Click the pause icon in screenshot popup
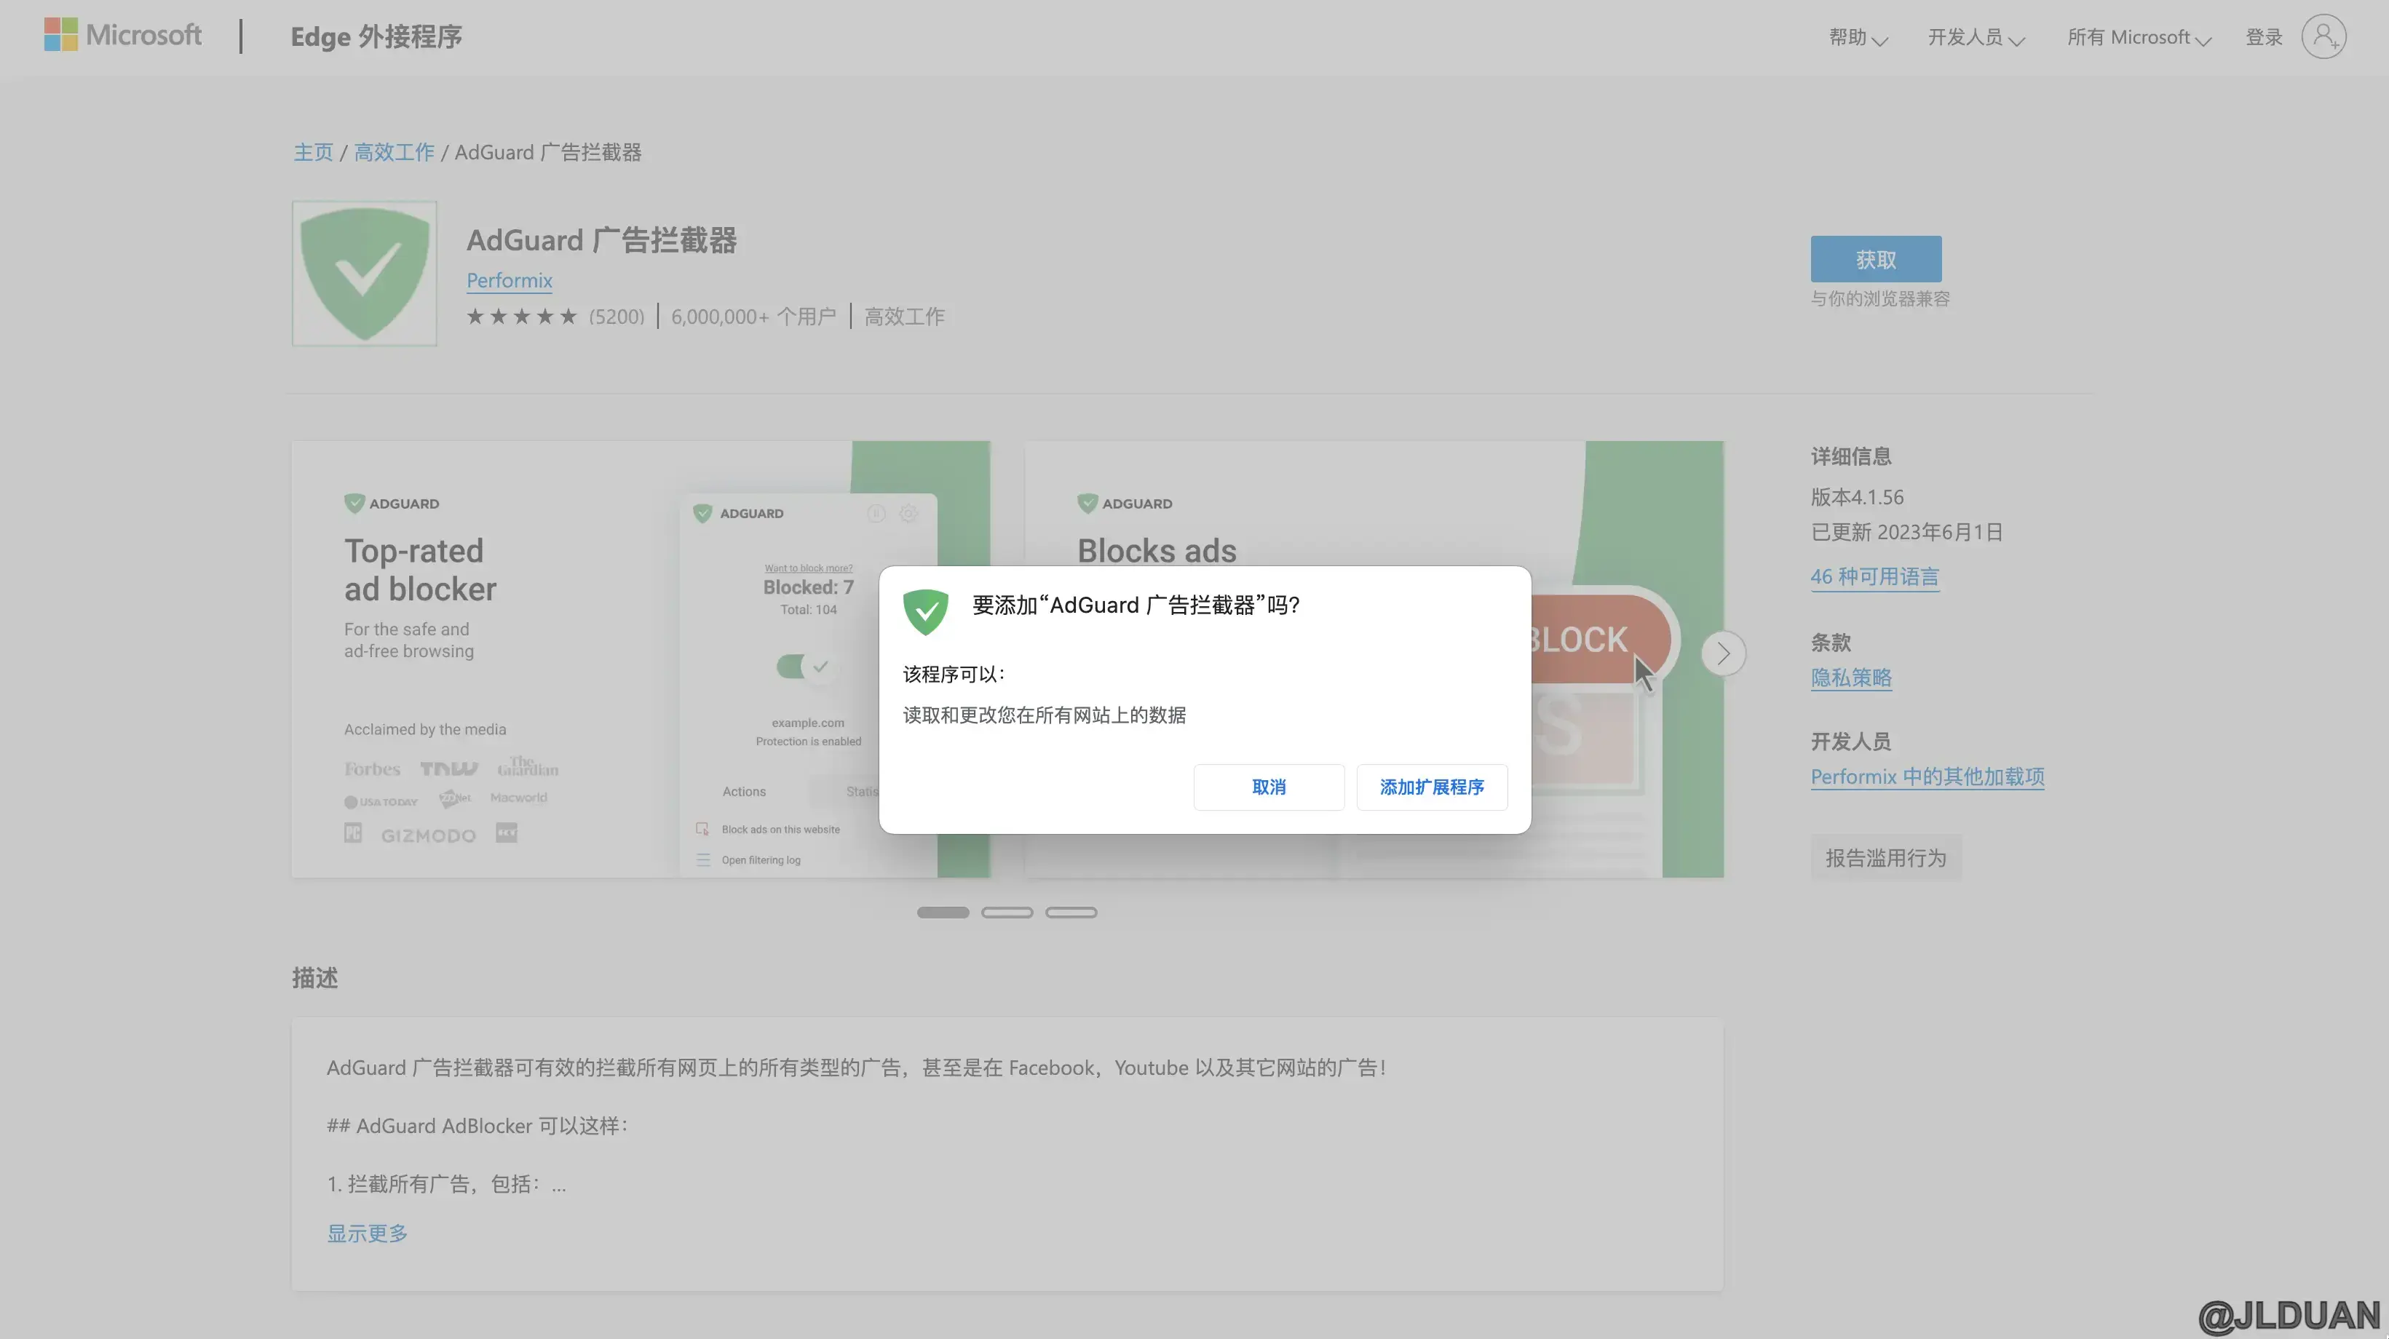Screen dimensions: 2389x1339 coord(876,513)
